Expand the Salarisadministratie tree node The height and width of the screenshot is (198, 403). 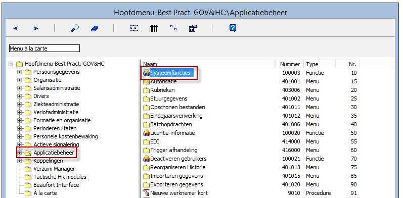(x=19, y=88)
